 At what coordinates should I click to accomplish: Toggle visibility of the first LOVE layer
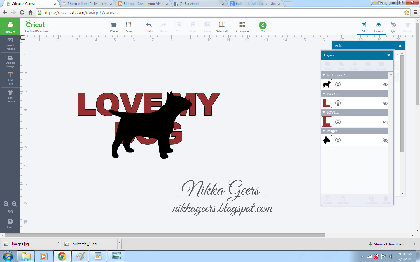click(x=385, y=103)
